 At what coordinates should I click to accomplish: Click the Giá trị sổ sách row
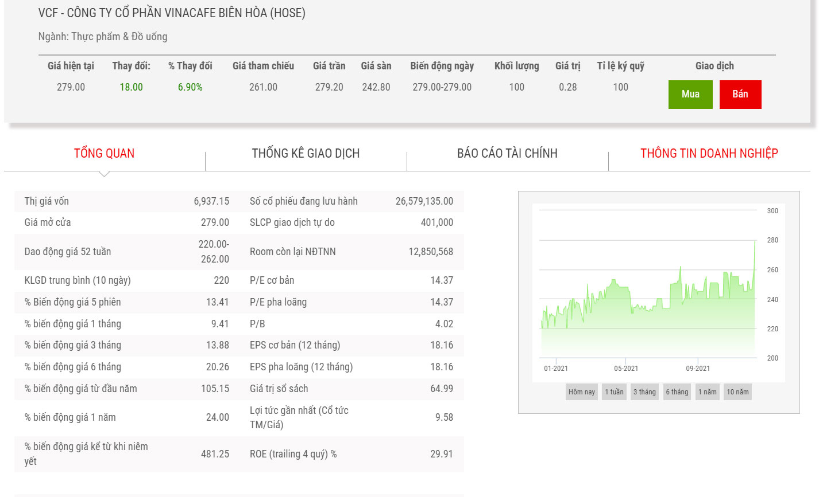click(351, 389)
